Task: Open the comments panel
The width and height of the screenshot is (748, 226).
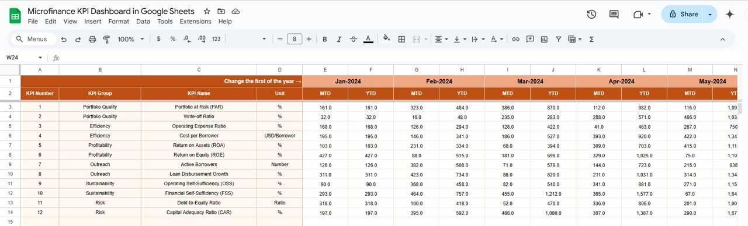Action: click(x=614, y=14)
